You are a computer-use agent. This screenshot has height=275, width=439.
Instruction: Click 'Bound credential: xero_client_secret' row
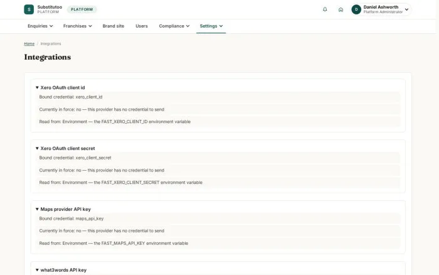(218, 158)
